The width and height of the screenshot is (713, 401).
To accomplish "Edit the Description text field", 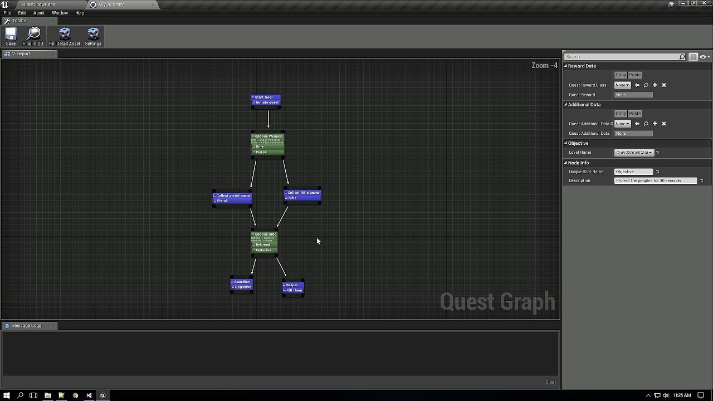I will 656,180.
